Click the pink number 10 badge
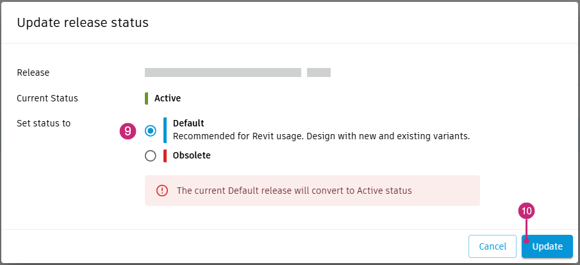 526,211
